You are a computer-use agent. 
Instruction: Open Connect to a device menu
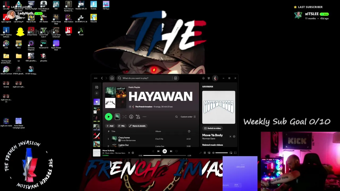point(209,153)
